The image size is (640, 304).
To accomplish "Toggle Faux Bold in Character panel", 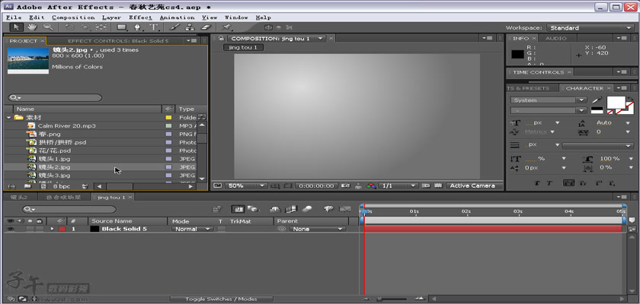I will pyautogui.click(x=536, y=183).
